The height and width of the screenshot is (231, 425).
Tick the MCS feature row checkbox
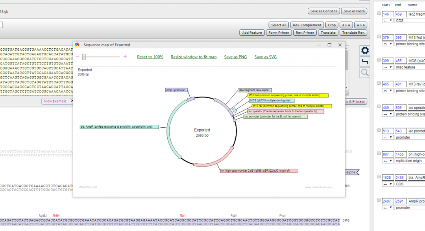(x=379, y=60)
